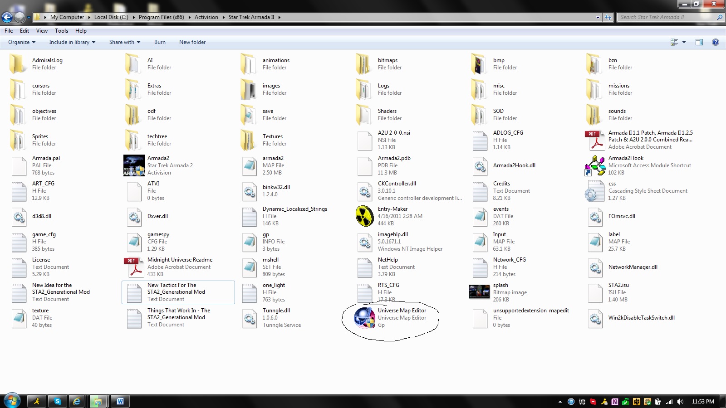Select the 'New Tactics For The' text document
Screen dimensions: 726x408
[178, 292]
